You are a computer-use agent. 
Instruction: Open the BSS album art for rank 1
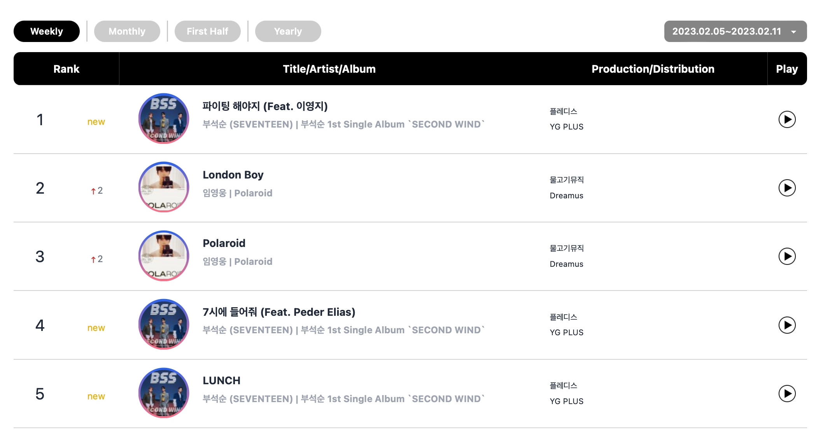tap(164, 119)
